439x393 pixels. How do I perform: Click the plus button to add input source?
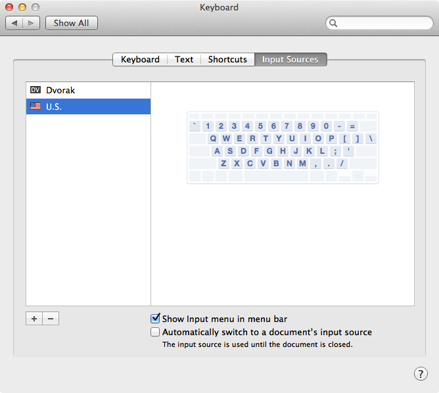click(34, 319)
